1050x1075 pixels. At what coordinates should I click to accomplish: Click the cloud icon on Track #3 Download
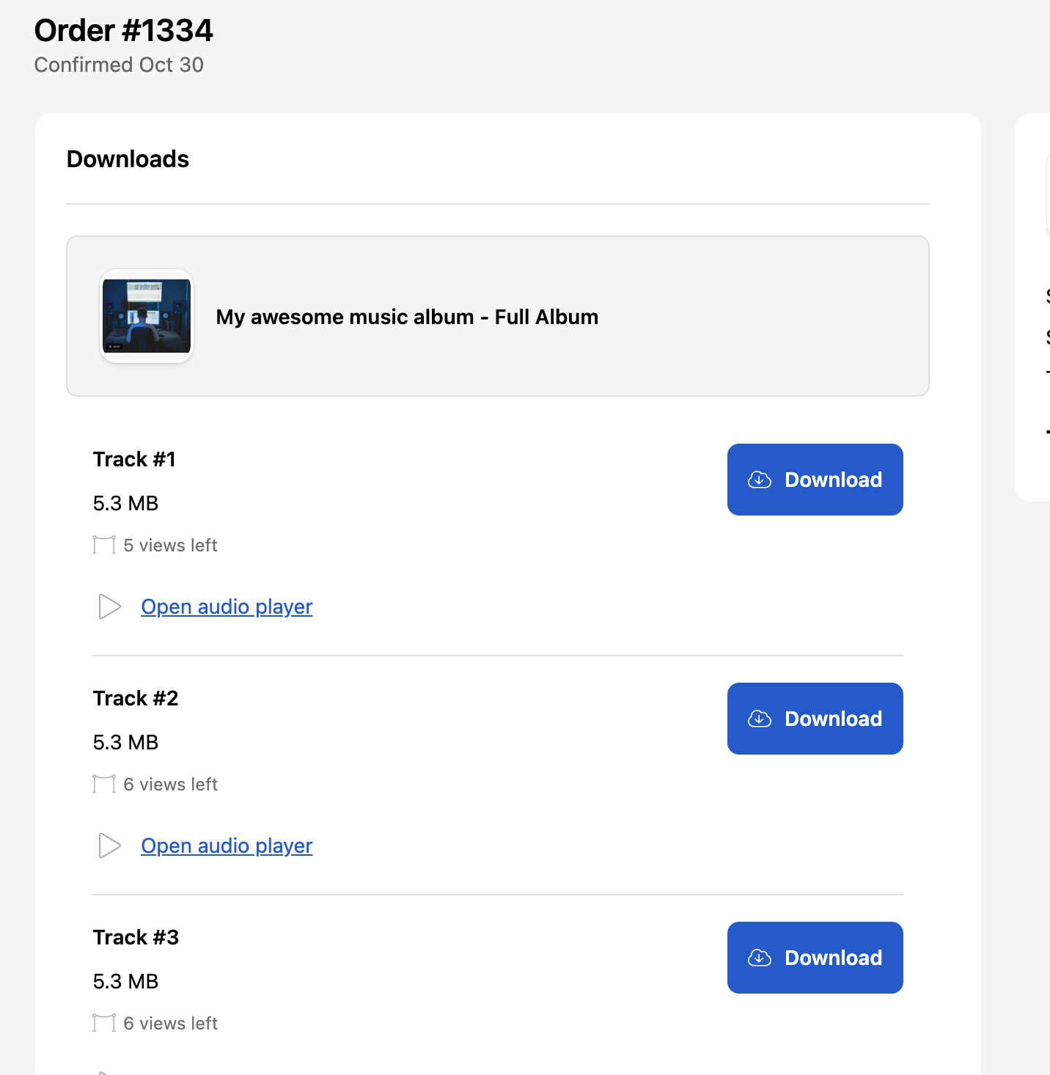(760, 958)
